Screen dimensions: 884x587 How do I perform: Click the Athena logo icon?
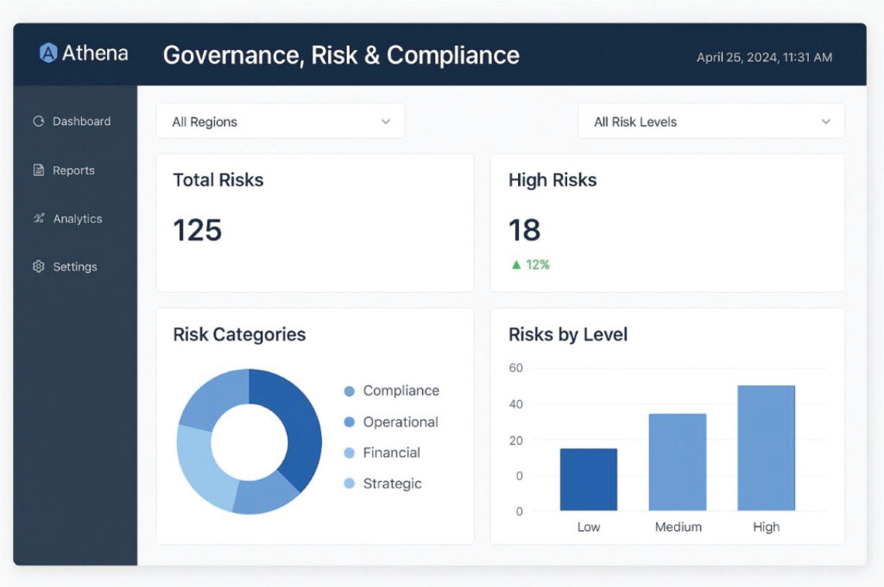pyautogui.click(x=48, y=53)
